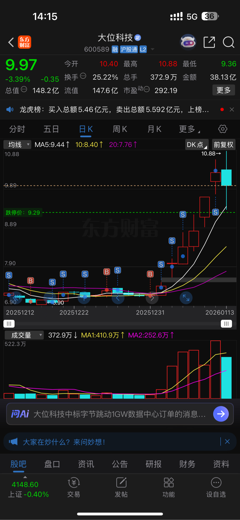Tap the S marker at 跌停价 line
Screen dimensions: 240x520
[215, 212]
